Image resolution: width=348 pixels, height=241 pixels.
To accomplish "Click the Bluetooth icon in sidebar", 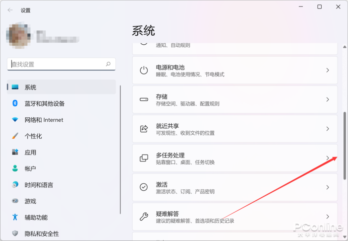I will [15, 103].
